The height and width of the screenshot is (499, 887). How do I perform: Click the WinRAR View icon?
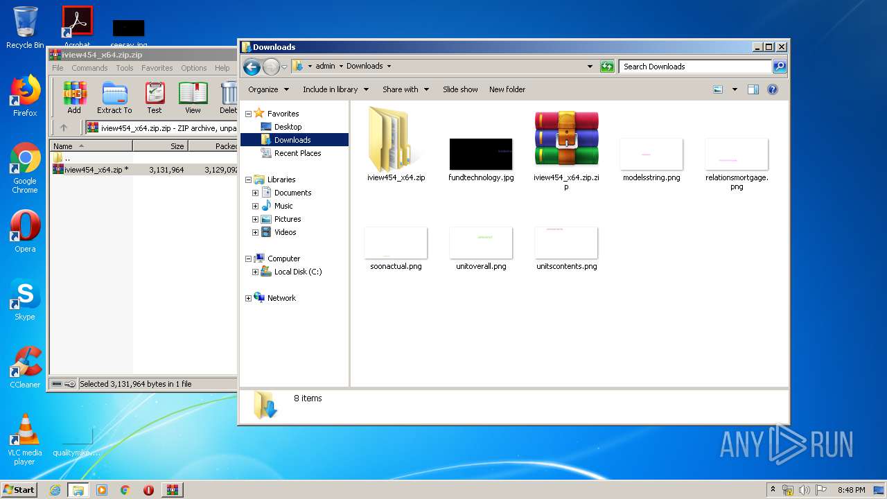(x=193, y=98)
